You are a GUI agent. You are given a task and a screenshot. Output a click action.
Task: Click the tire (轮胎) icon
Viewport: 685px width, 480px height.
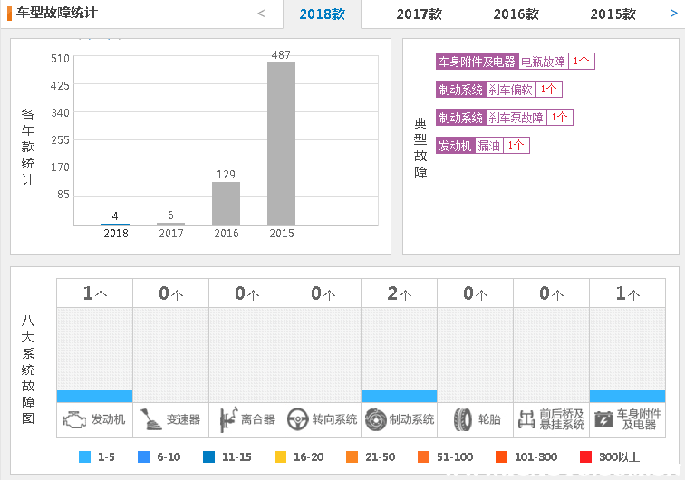pyautogui.click(x=462, y=420)
